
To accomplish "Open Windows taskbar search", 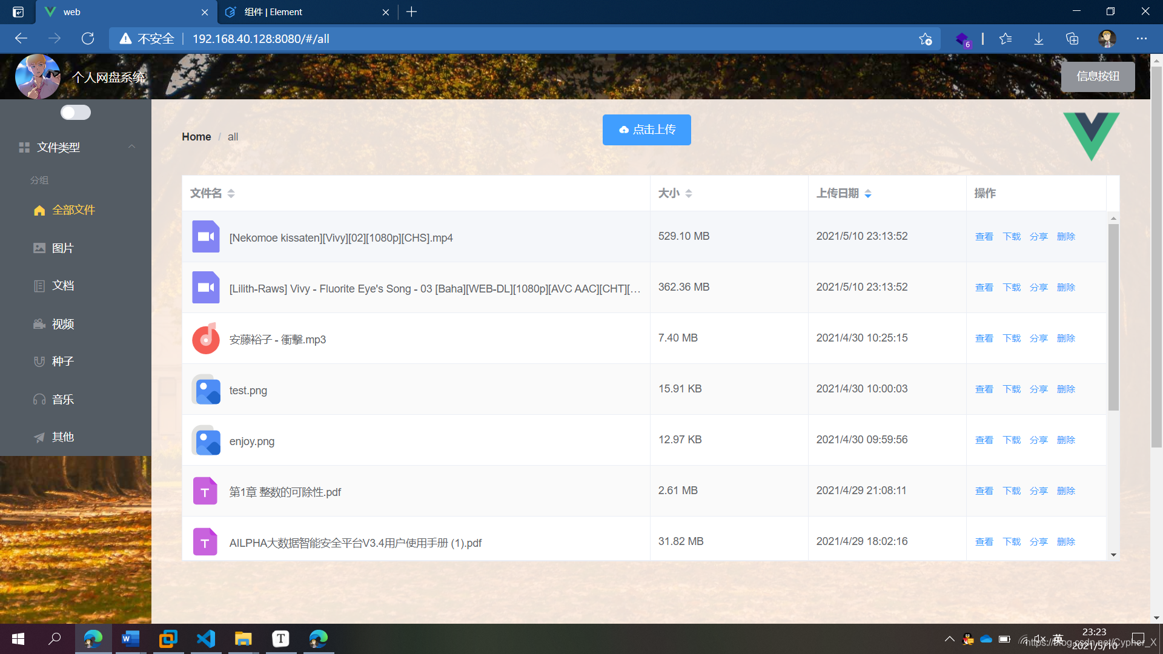I will (55, 639).
